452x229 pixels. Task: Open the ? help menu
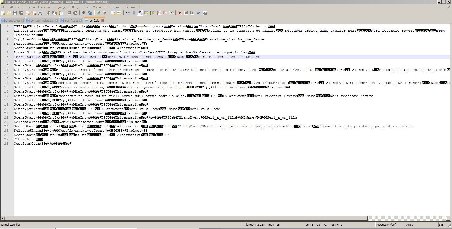tap(139, 7)
